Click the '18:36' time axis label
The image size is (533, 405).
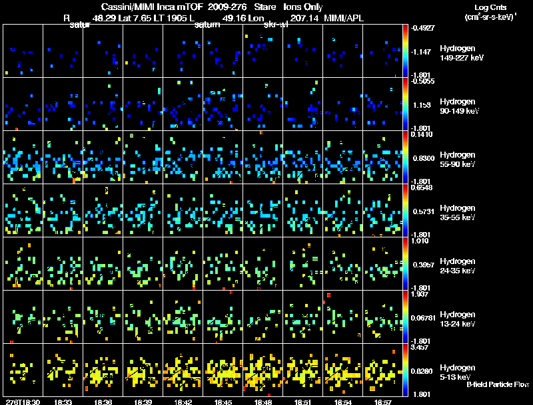tap(103, 402)
